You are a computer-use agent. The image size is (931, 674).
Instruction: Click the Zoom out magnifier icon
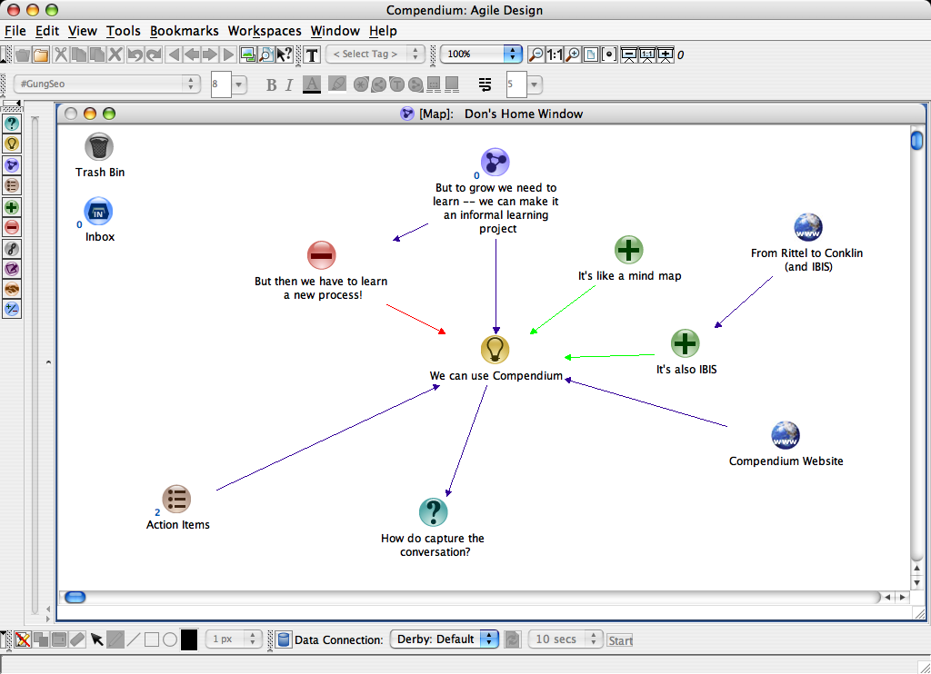click(536, 55)
